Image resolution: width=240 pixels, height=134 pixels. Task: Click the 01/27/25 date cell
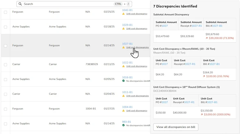tap(109, 109)
